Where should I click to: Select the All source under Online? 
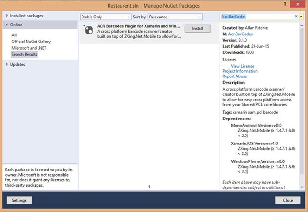point(14,35)
